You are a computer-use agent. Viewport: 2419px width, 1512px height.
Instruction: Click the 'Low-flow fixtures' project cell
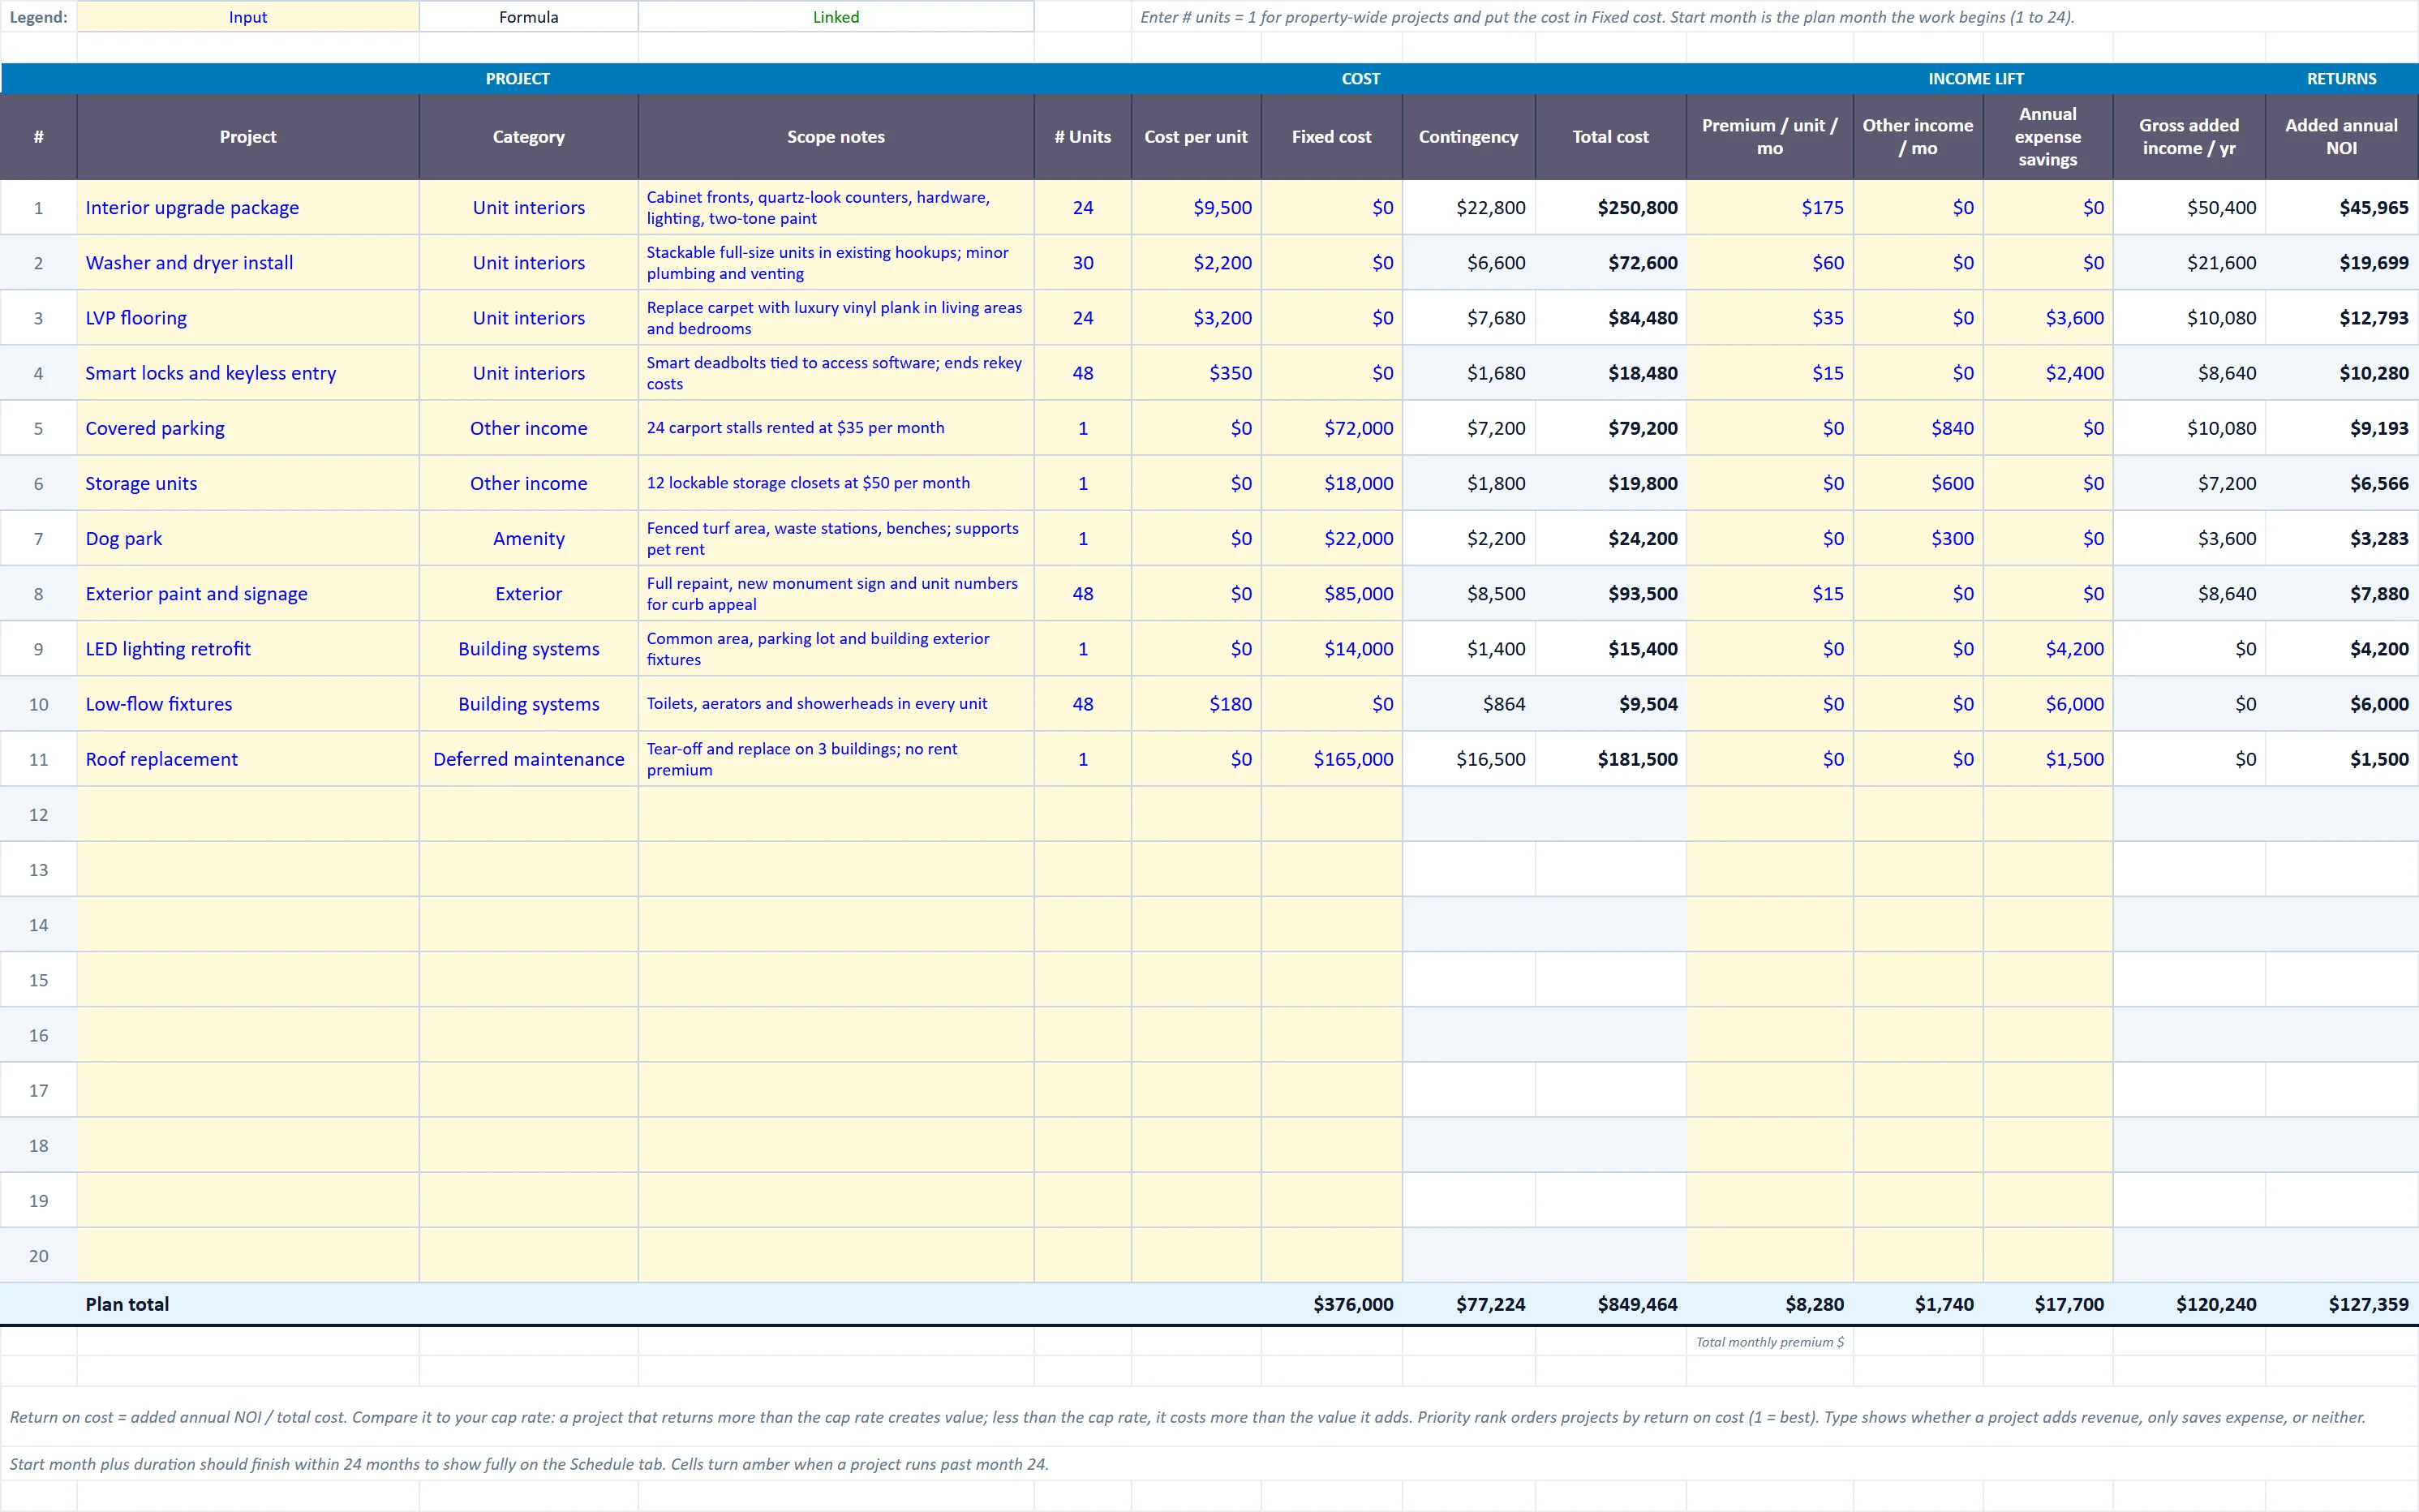tap(247, 704)
